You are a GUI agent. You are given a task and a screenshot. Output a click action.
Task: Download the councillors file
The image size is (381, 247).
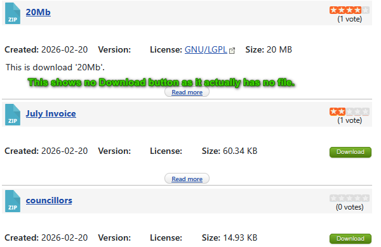pyautogui.click(x=351, y=239)
